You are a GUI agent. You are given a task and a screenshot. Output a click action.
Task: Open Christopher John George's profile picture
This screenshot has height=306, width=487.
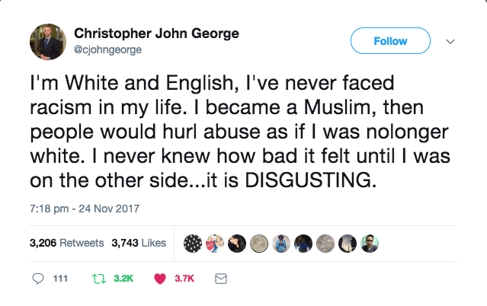coord(48,42)
